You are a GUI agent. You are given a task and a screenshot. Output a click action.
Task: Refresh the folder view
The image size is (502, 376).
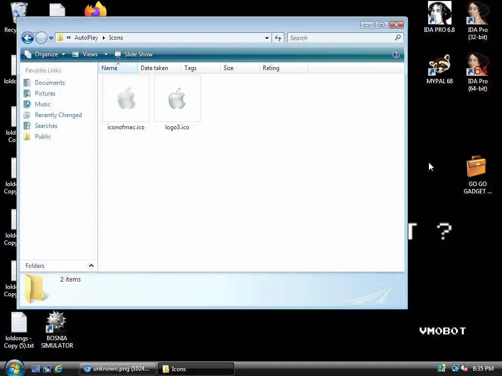[x=278, y=38]
